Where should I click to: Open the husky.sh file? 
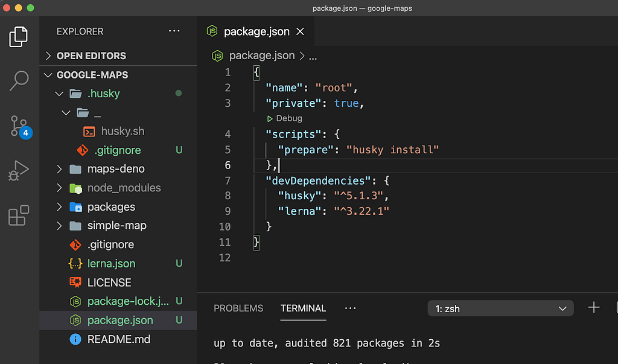point(118,132)
